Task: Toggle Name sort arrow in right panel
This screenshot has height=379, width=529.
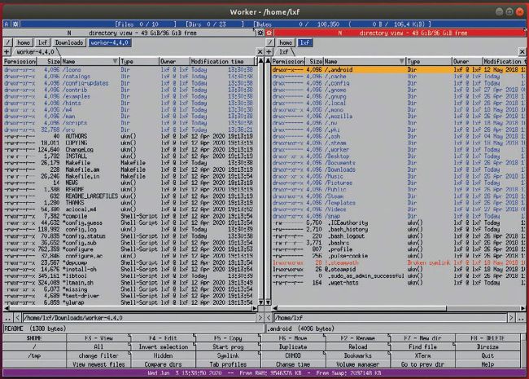Action: 401,61
